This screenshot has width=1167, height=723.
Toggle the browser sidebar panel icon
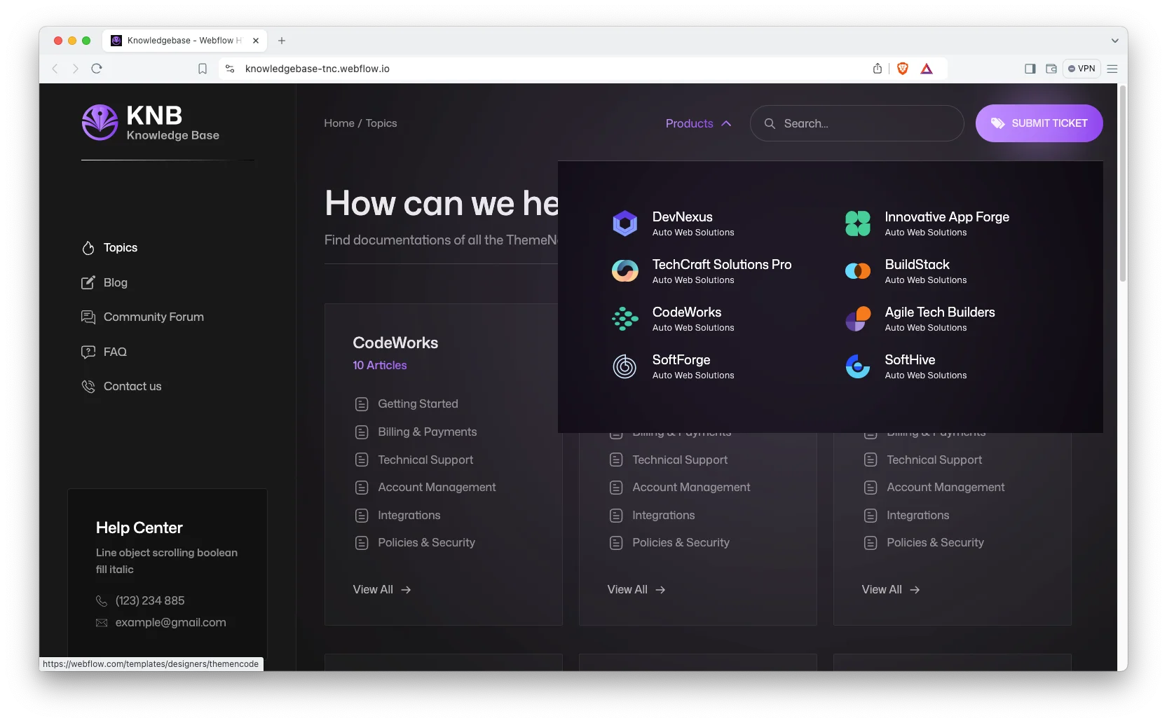1030,69
